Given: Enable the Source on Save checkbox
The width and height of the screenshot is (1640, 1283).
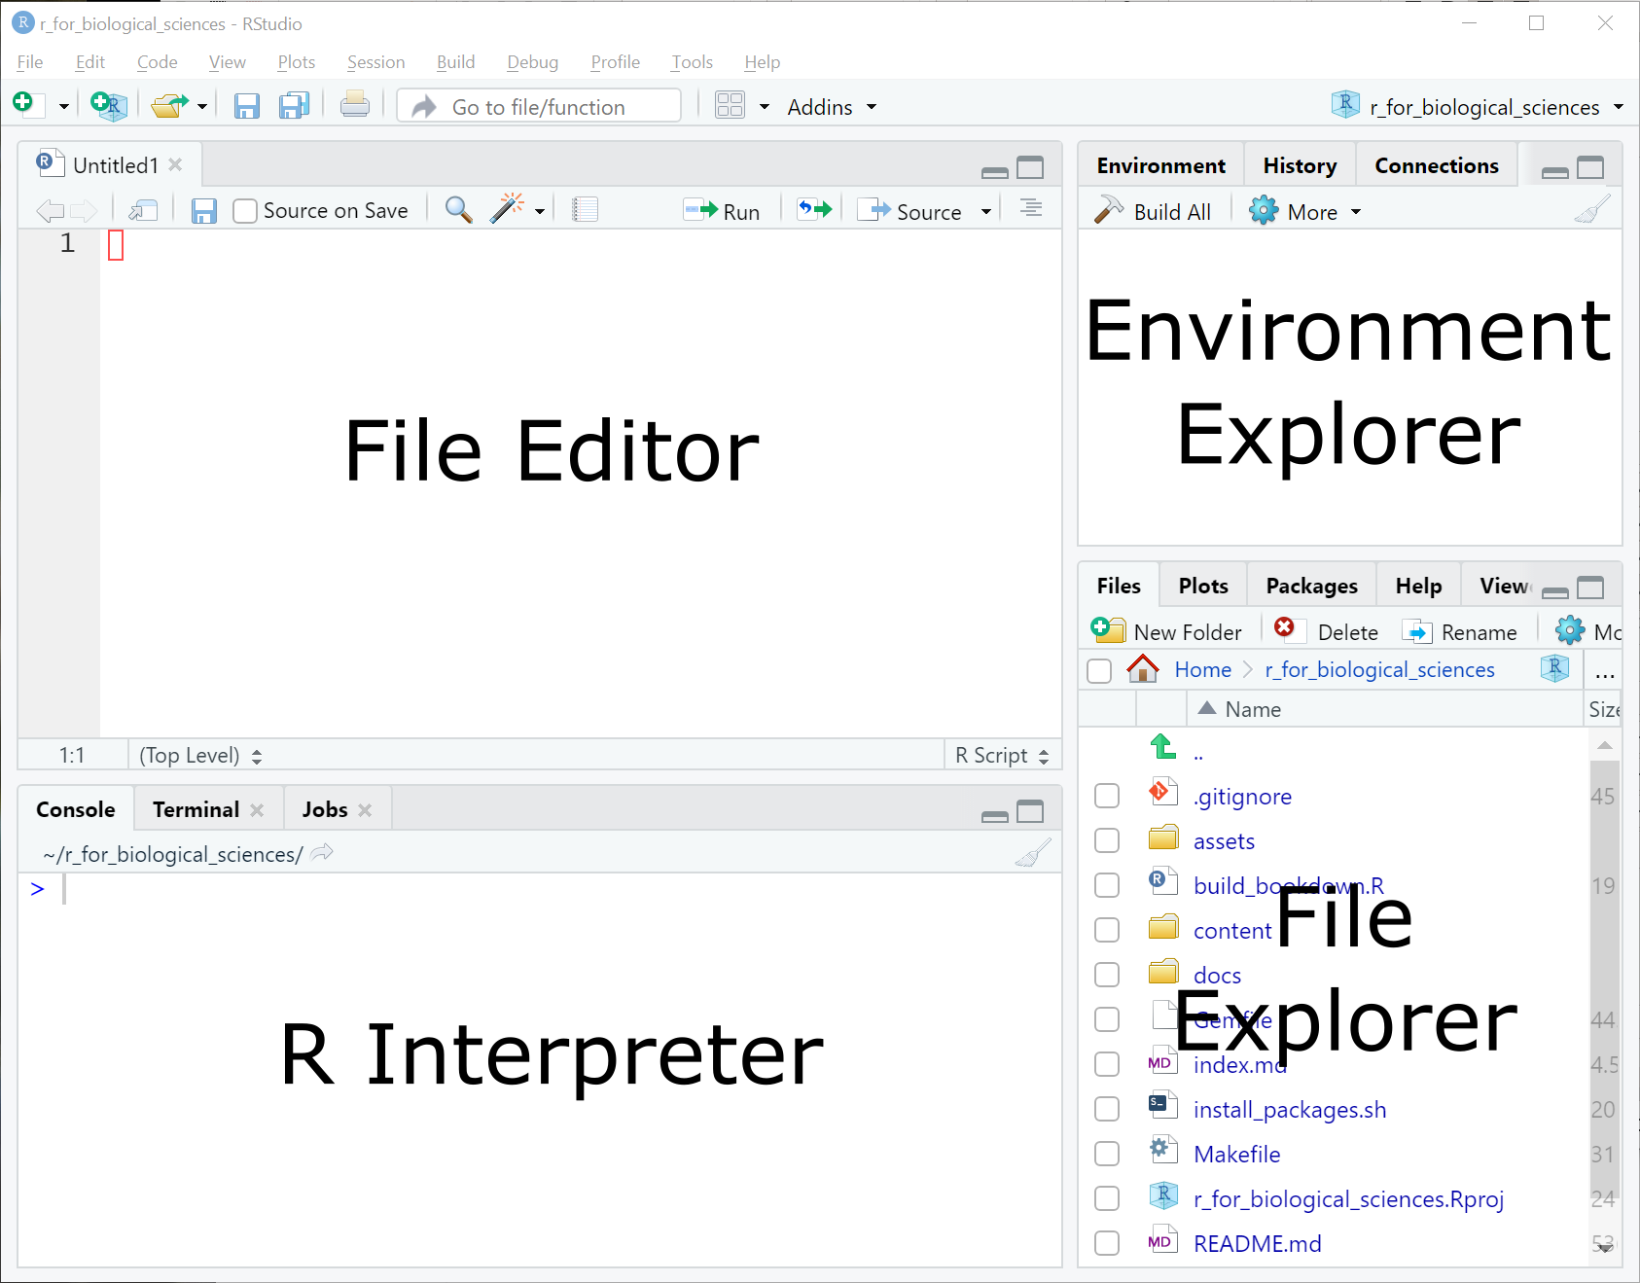Looking at the screenshot, I should click(245, 211).
